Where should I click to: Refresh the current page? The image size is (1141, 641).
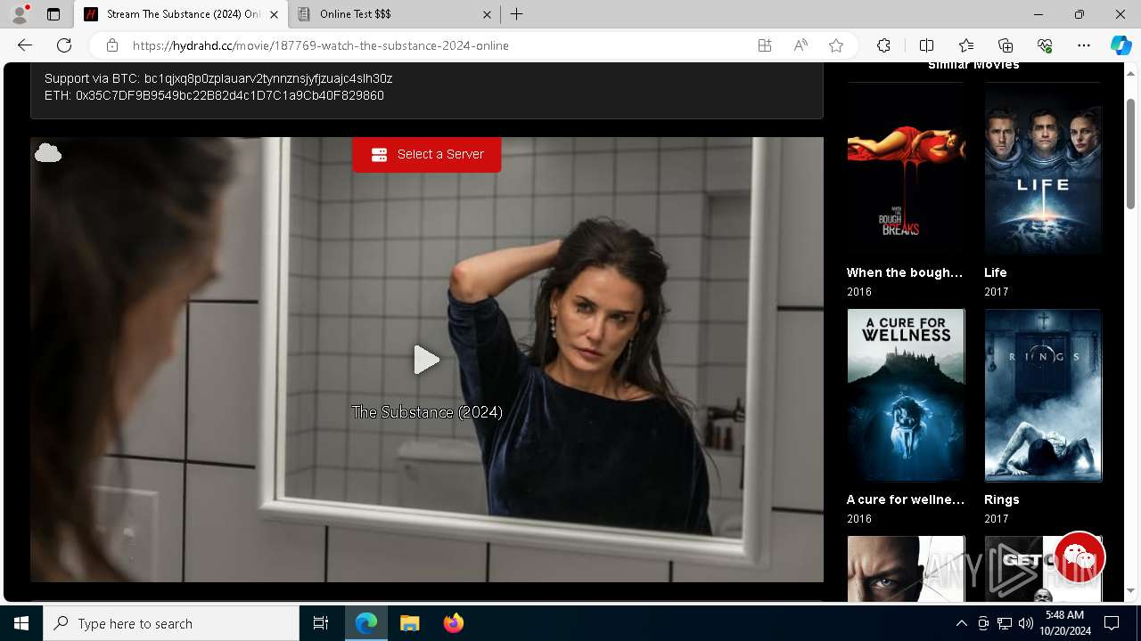64,45
